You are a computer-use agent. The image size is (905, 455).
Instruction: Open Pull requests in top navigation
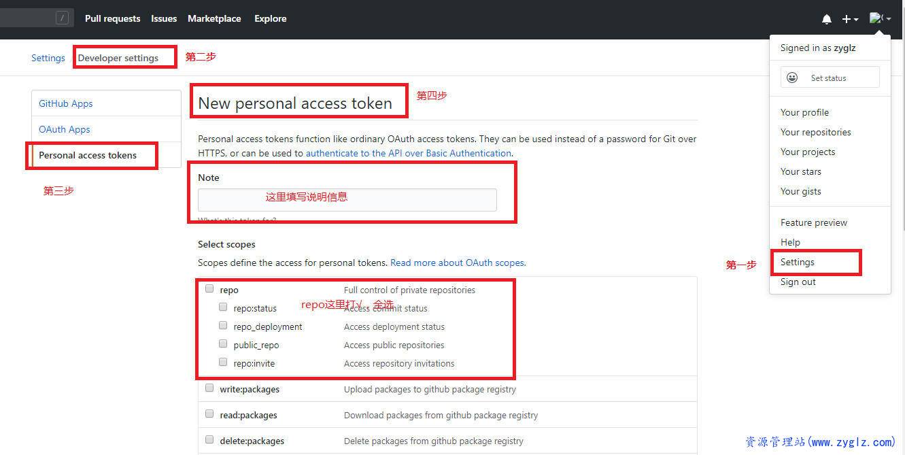(112, 18)
